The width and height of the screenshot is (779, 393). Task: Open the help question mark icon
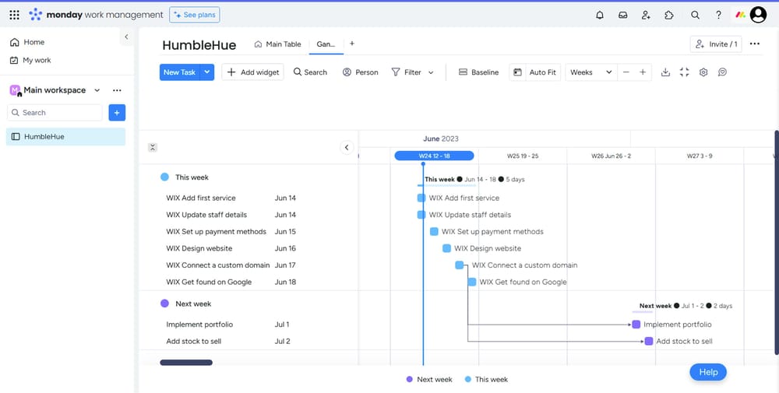click(718, 15)
